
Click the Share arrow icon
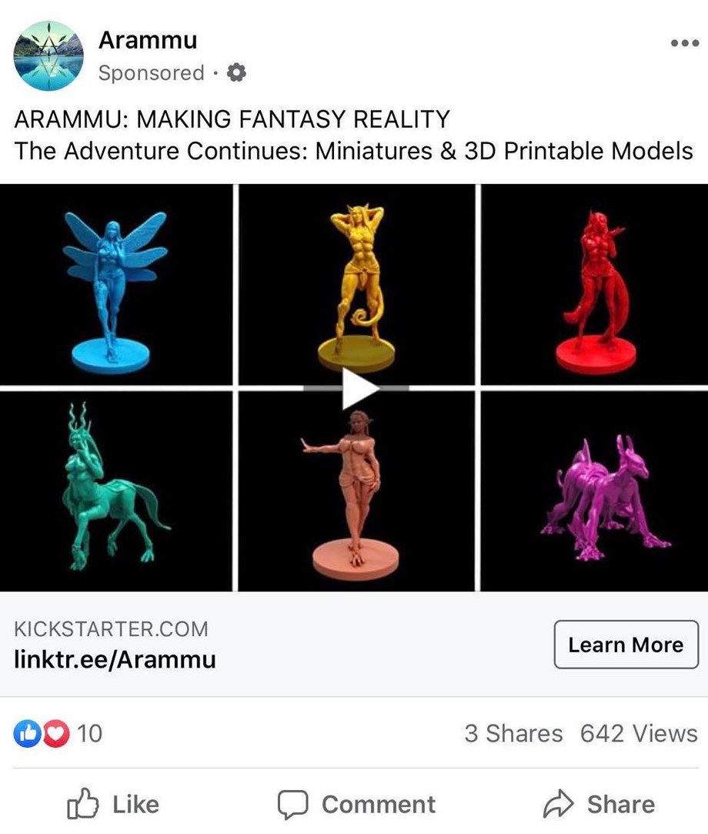558,804
